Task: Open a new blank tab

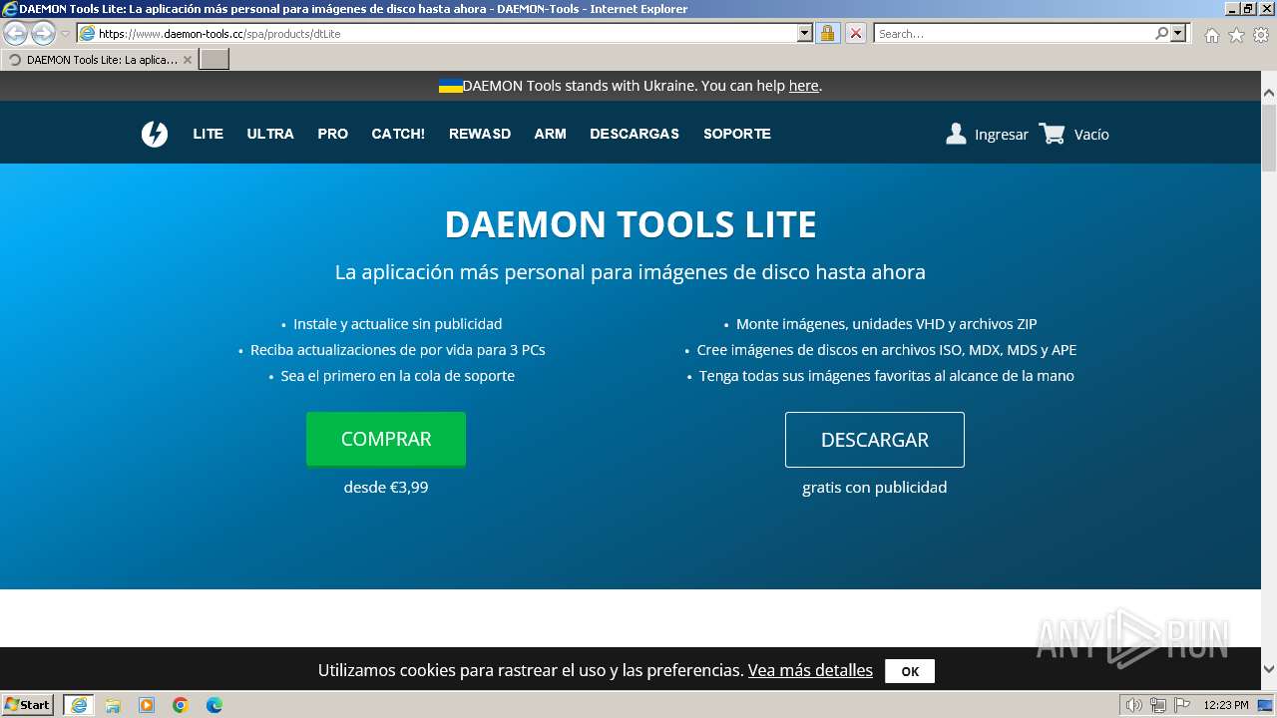Action: pyautogui.click(x=214, y=60)
